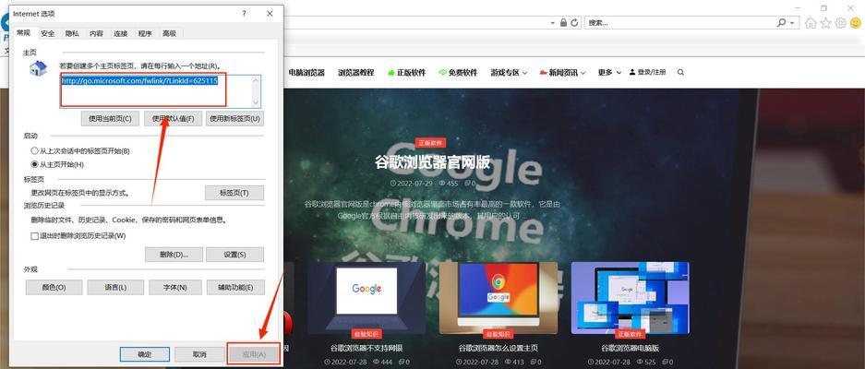
Task: Open the search provider dropdown arrow
Action: [x=793, y=23]
